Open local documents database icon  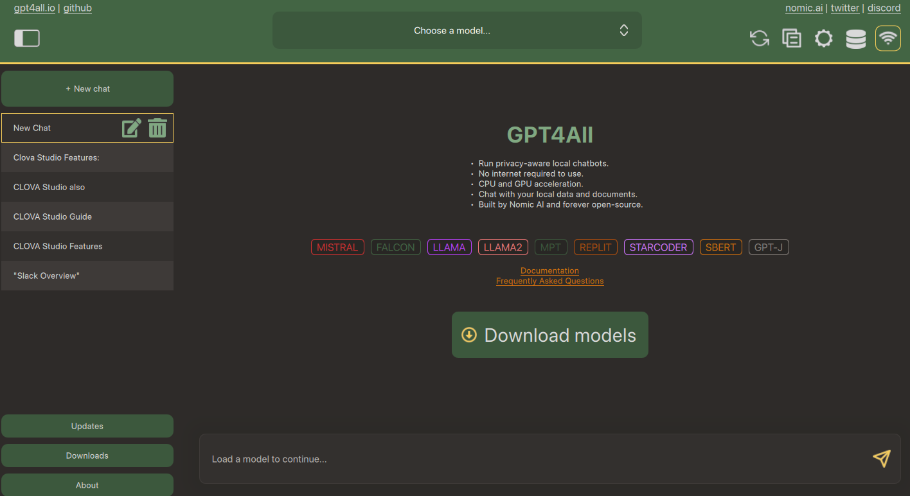[x=855, y=39]
